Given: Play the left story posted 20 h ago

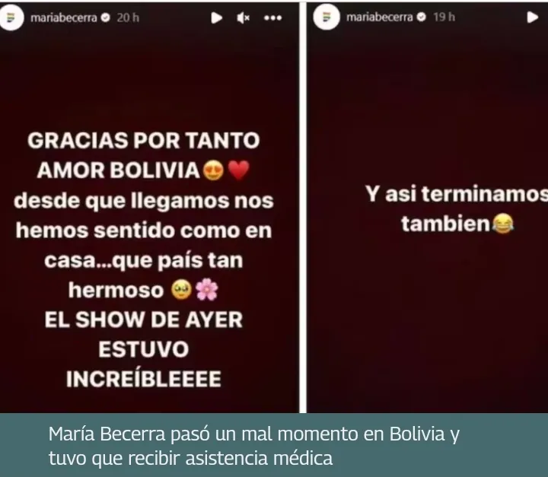Looking at the screenshot, I should [x=216, y=17].
